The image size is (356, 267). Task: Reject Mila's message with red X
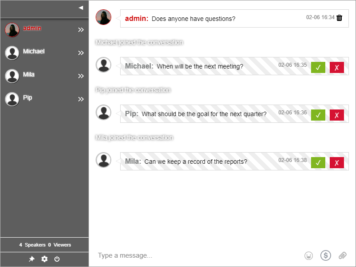336,162
